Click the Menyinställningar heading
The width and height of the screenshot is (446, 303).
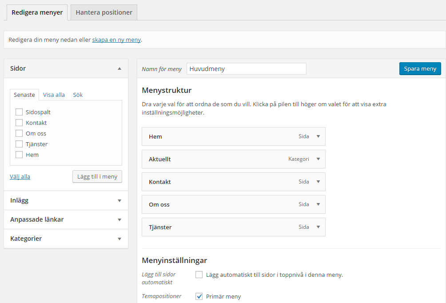175,260
